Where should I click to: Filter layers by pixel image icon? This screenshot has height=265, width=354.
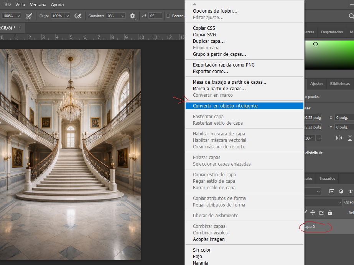pyautogui.click(x=332, y=191)
